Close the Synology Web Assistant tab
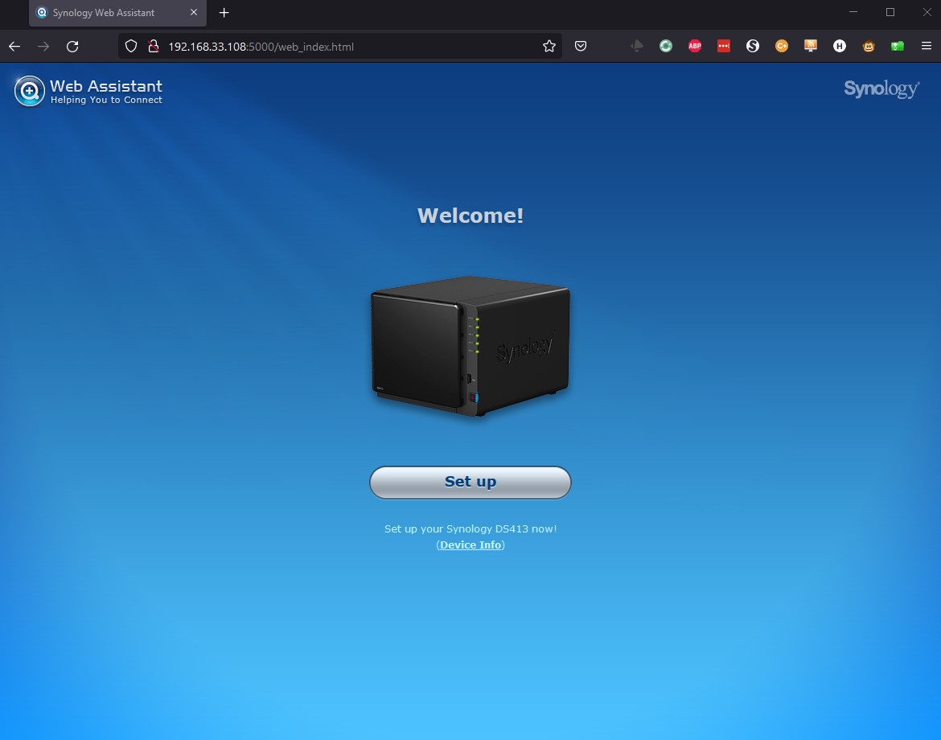941x740 pixels. [193, 13]
